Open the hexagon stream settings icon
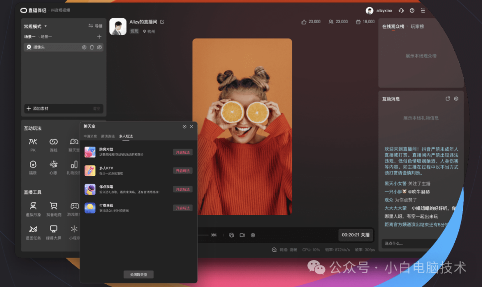This screenshot has height=287, width=482. 253,235
